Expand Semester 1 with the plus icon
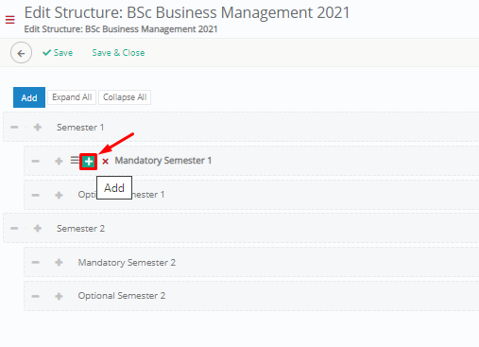 38,128
